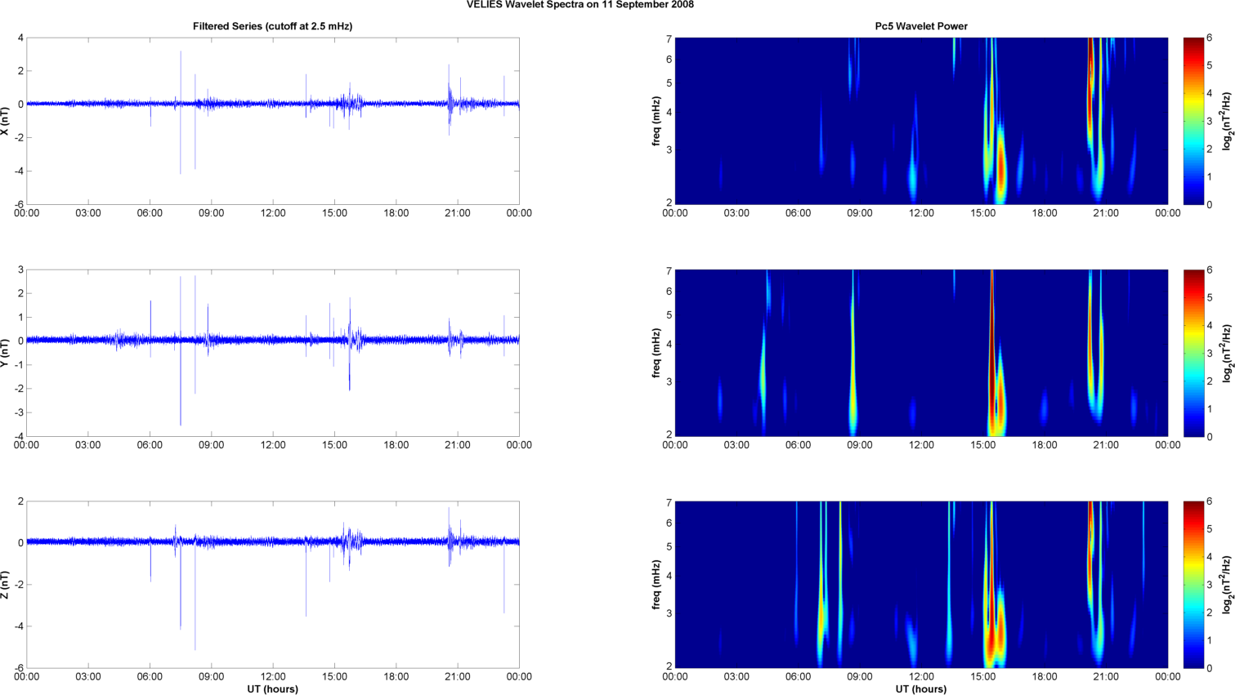This screenshot has height=695, width=1235.
Task: Click the Y component filtered time series plot
Action: pyautogui.click(x=273, y=353)
